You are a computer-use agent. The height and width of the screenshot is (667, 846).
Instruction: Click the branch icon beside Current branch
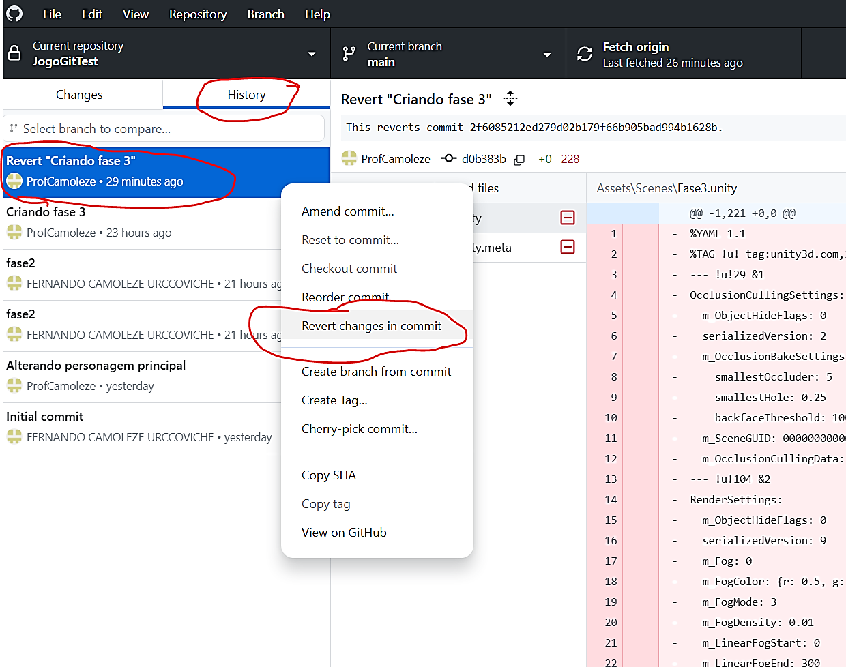(x=349, y=54)
